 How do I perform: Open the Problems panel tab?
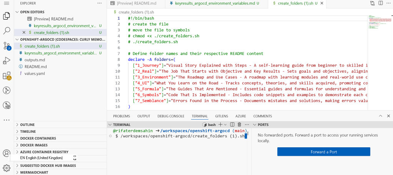122,116
